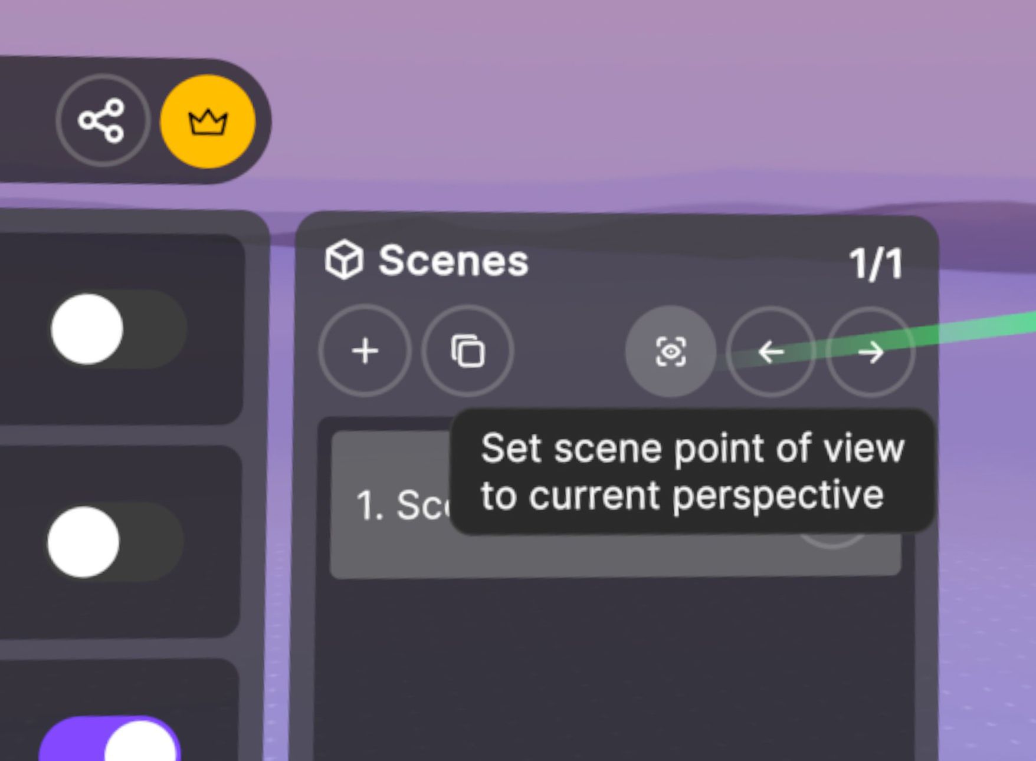1036x761 pixels.
Task: Go to the next scene arrow
Action: (870, 353)
